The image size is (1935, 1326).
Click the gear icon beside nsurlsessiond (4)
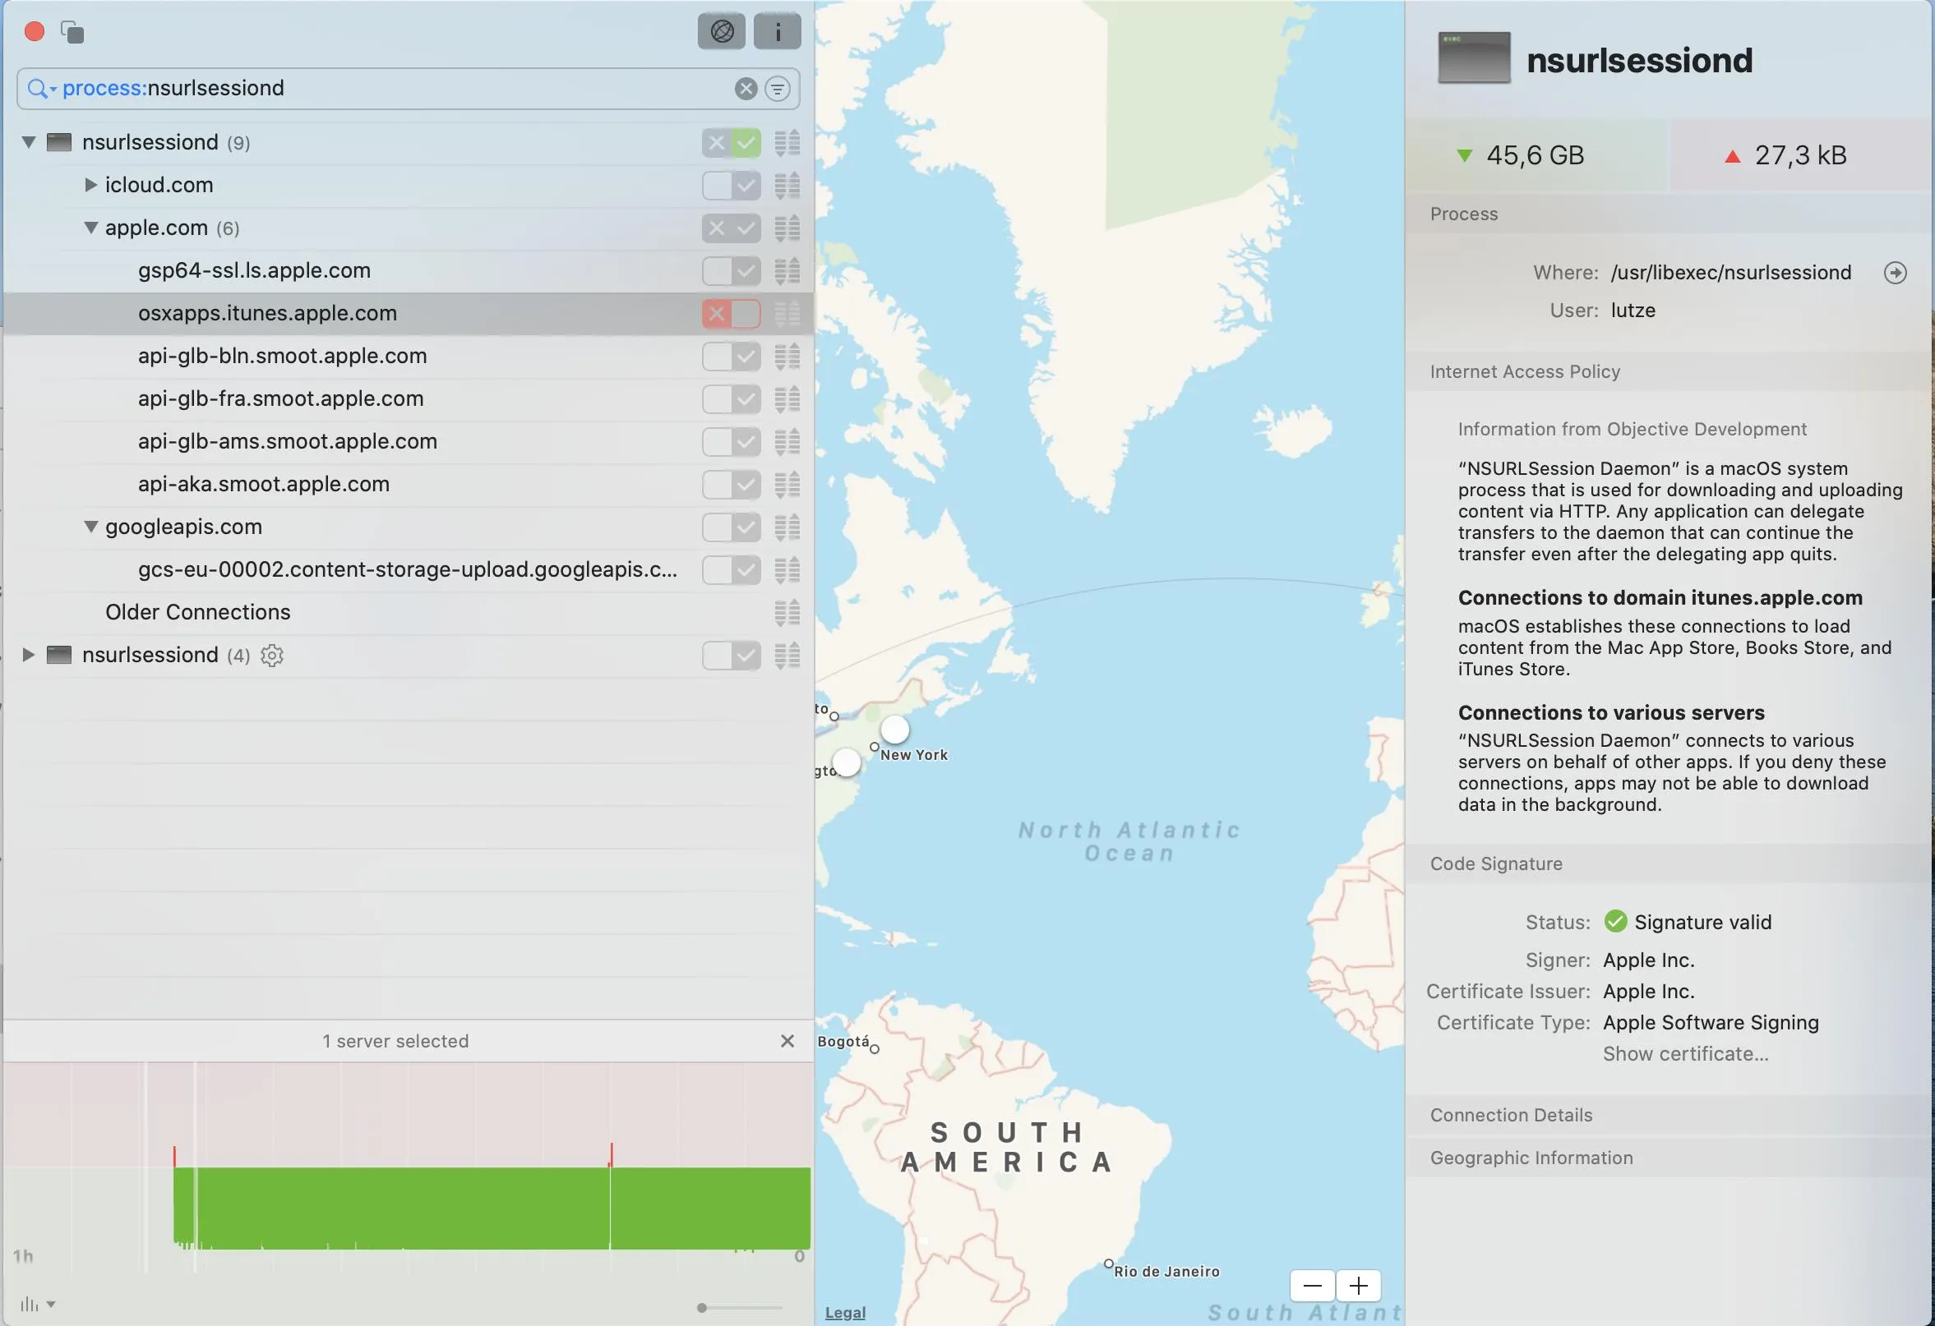point(271,655)
